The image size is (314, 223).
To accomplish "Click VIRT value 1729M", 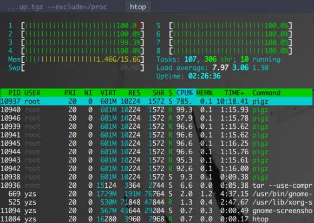I will [106, 194].
